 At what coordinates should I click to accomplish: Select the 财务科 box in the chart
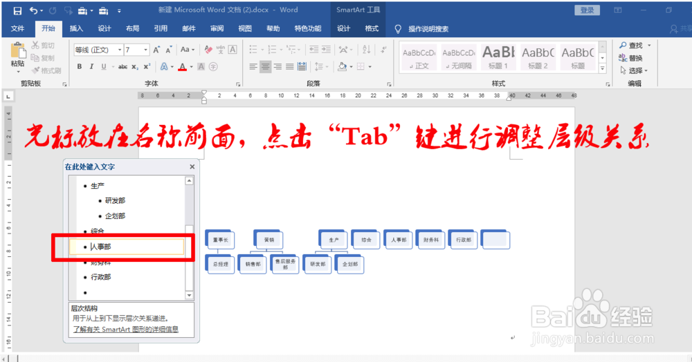click(x=430, y=240)
